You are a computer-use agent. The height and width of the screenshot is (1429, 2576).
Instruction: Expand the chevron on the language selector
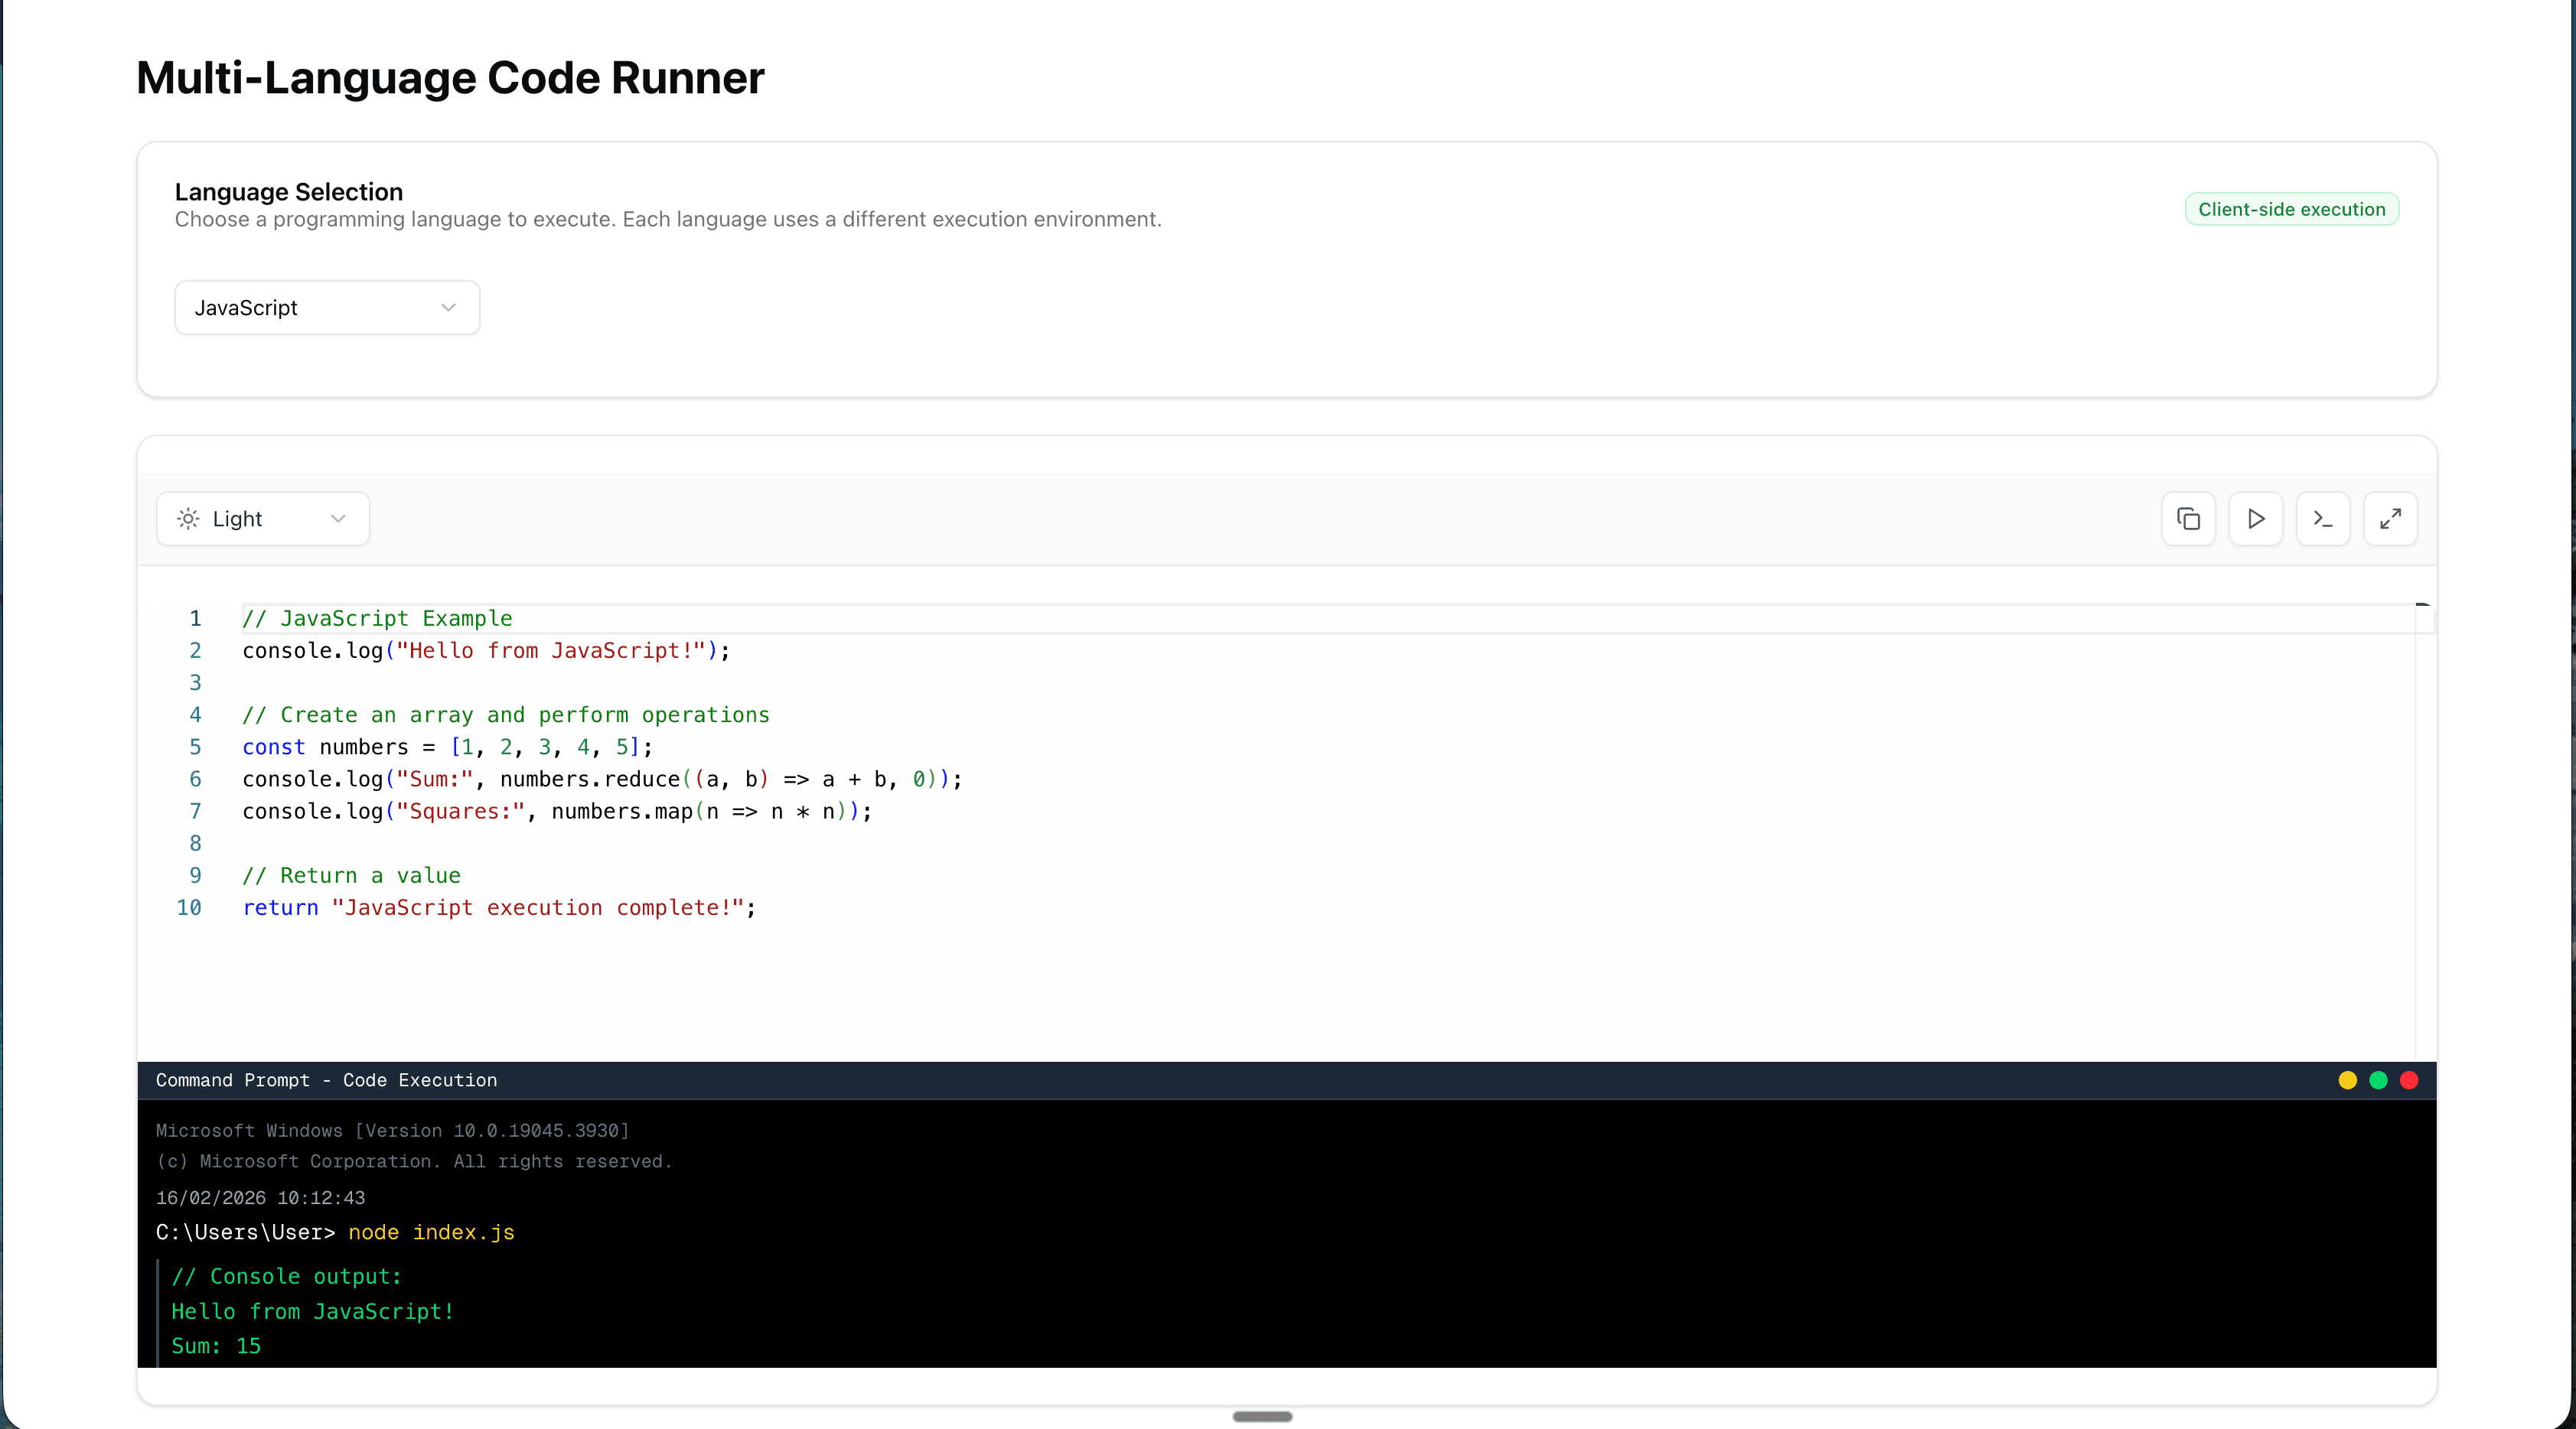(447, 308)
